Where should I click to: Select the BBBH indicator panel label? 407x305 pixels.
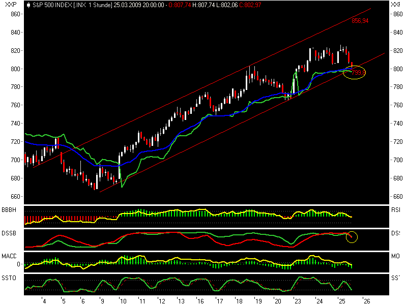[9, 210]
